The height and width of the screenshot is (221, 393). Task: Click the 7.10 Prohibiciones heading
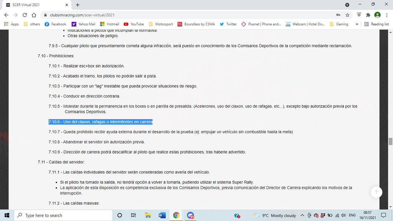(x=56, y=56)
